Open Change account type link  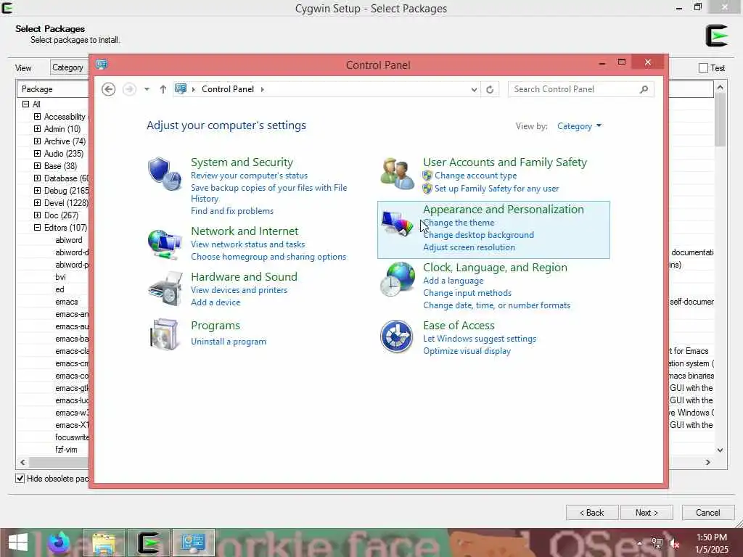(x=476, y=176)
